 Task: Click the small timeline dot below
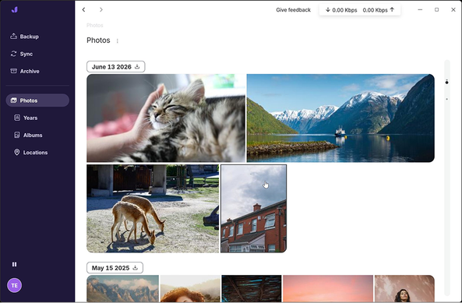[447, 99]
